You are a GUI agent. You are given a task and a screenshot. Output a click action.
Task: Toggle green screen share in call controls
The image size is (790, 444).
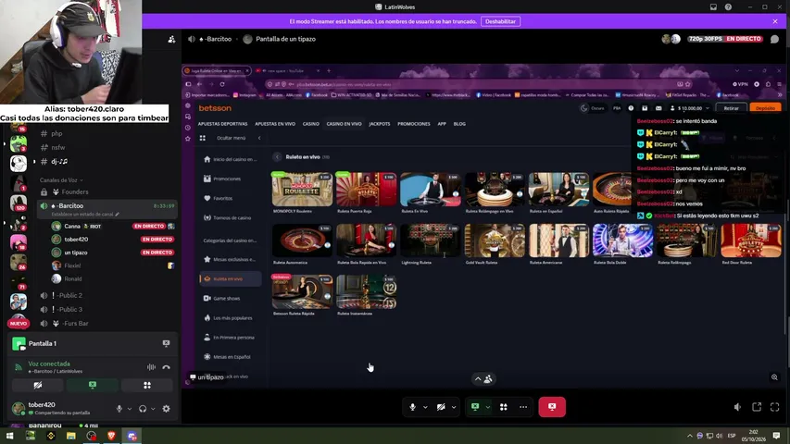point(475,407)
